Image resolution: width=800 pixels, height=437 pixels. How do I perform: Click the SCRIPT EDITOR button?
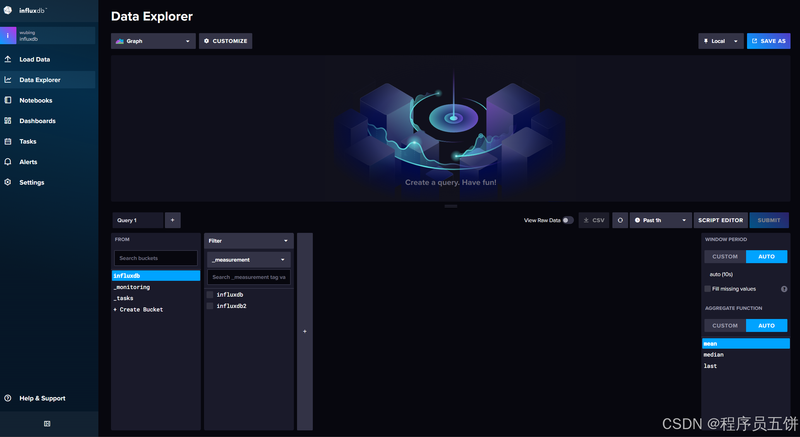pyautogui.click(x=720, y=220)
